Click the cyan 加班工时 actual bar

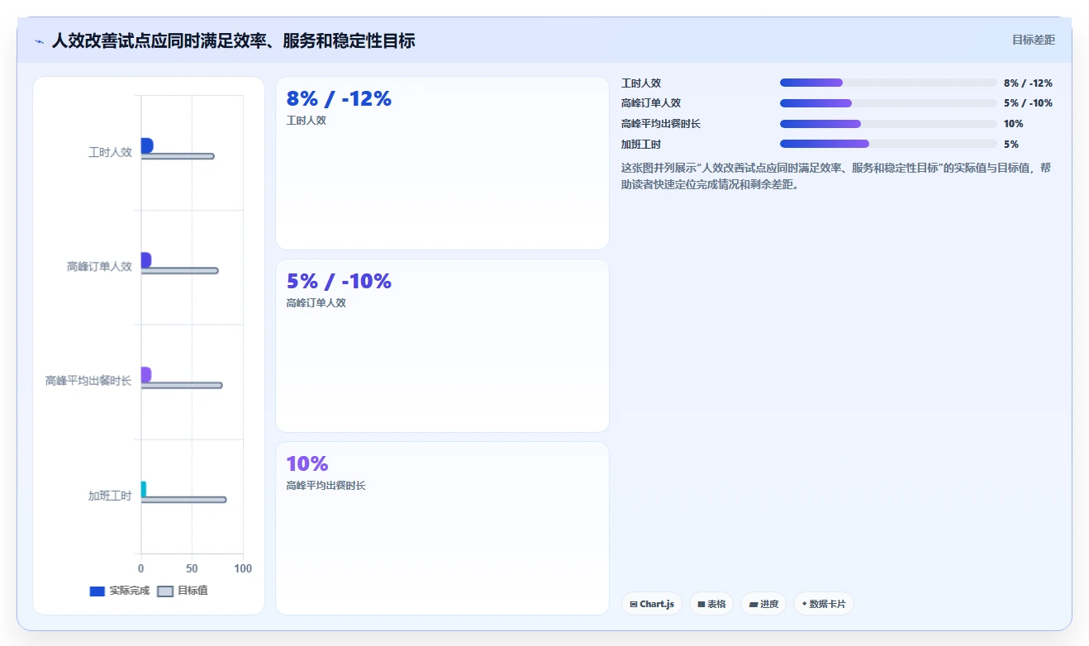[x=144, y=489]
